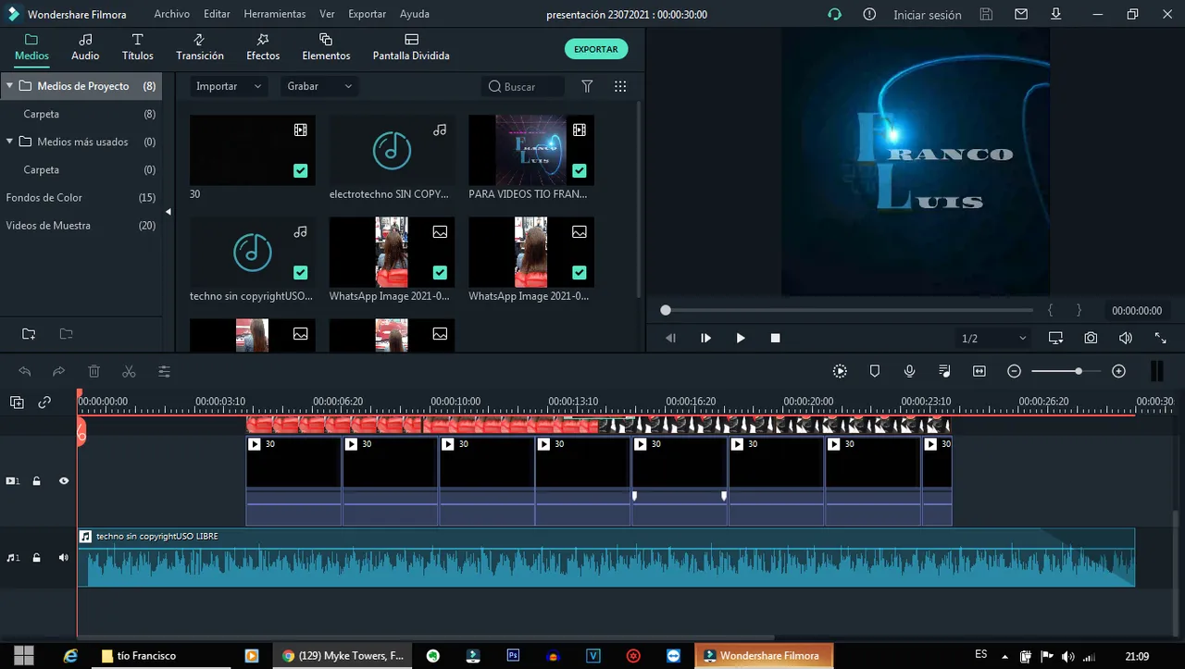Open clip adjustments with the sliders icon
Screen dimensions: 1185x669
point(164,371)
